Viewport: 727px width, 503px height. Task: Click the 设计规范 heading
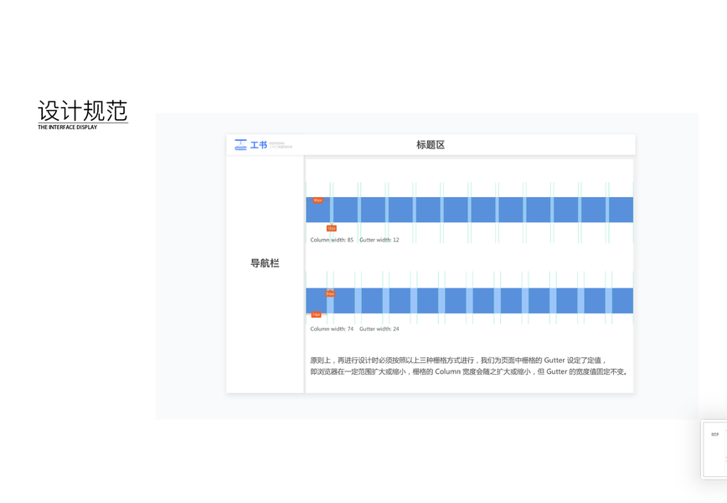pos(83,111)
